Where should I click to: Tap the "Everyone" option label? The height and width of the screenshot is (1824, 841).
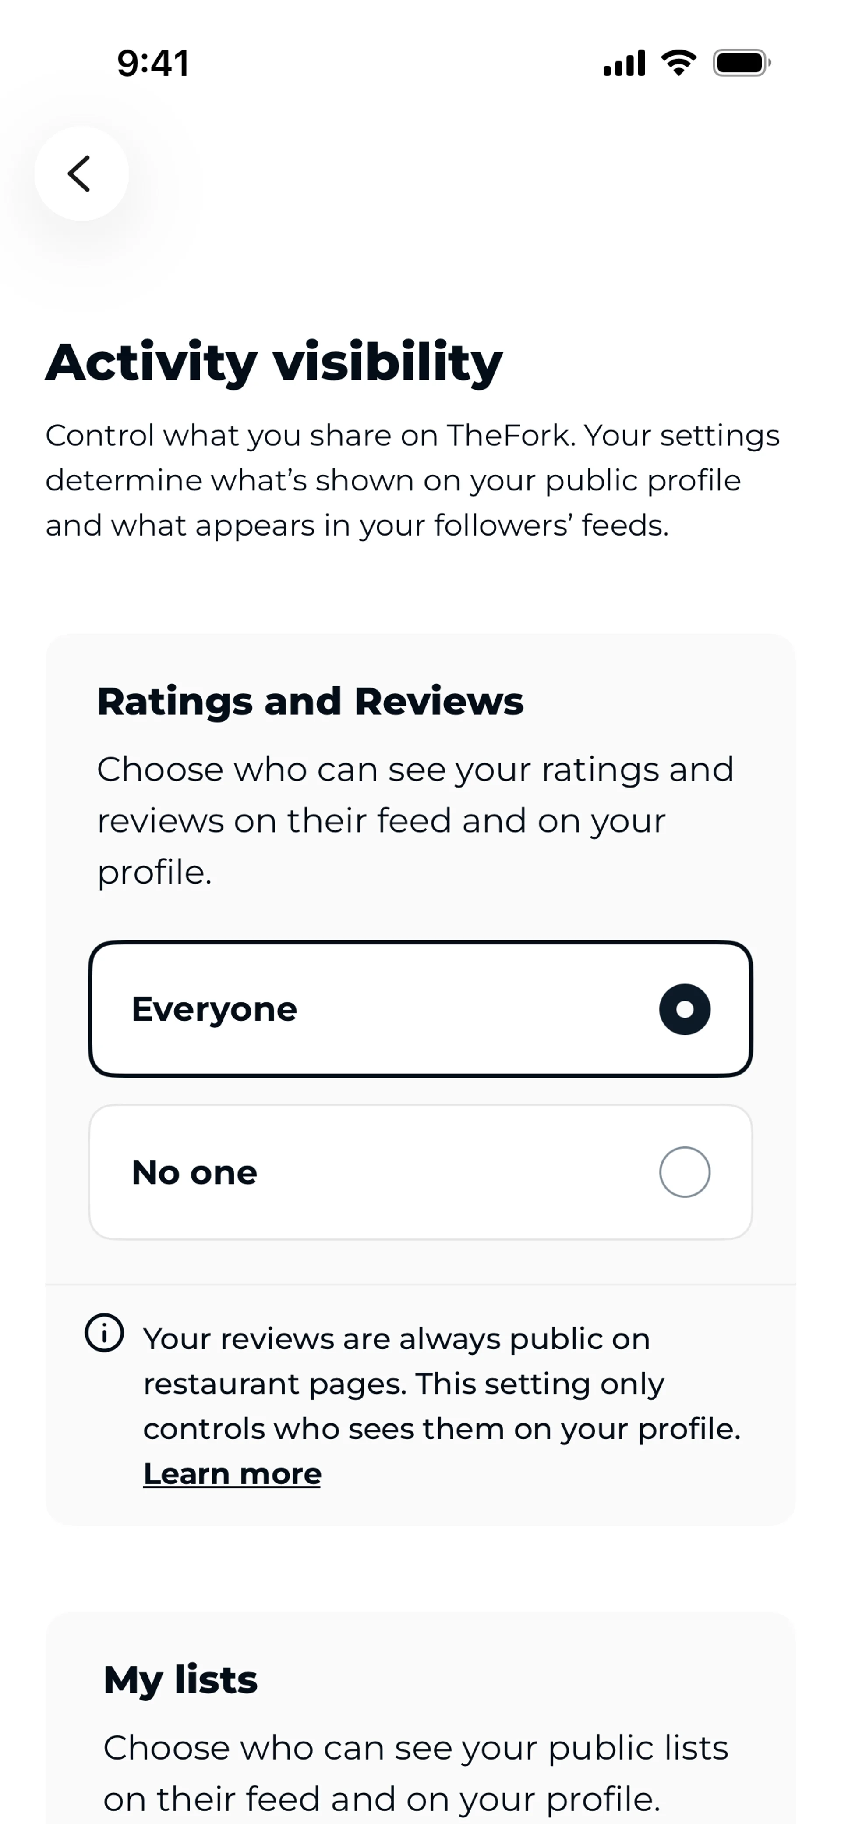pos(214,1009)
